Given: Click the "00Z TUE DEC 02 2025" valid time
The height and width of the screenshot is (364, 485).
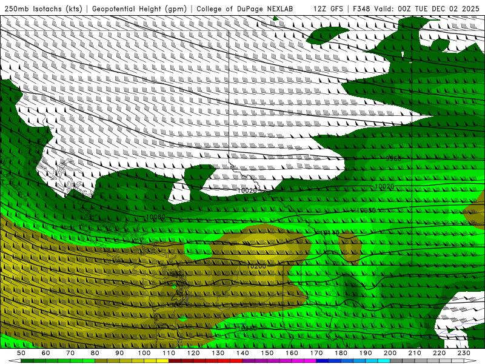Looking at the screenshot, I should tap(438, 8).
